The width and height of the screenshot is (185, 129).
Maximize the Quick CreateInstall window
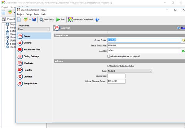click(175, 10)
